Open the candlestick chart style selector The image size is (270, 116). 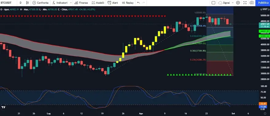click(x=27, y=3)
